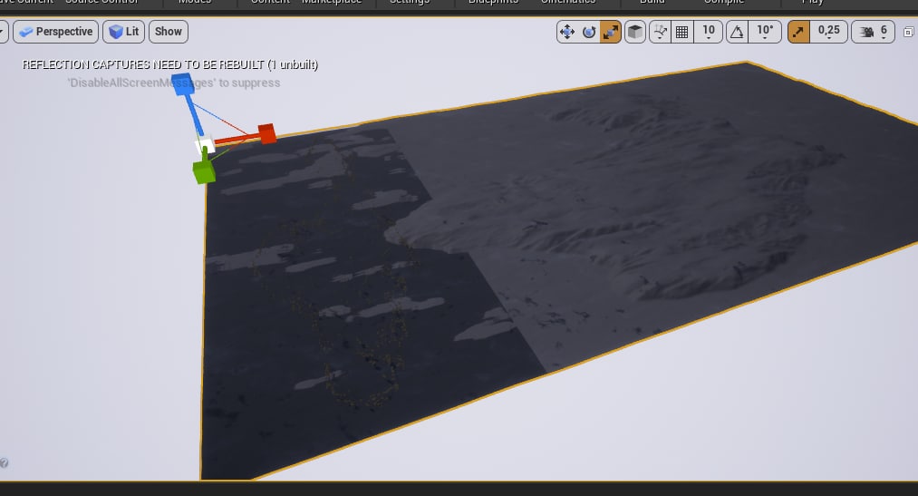Select the Rotate gizmo tool
Viewport: 918px width, 496px height.
click(589, 32)
